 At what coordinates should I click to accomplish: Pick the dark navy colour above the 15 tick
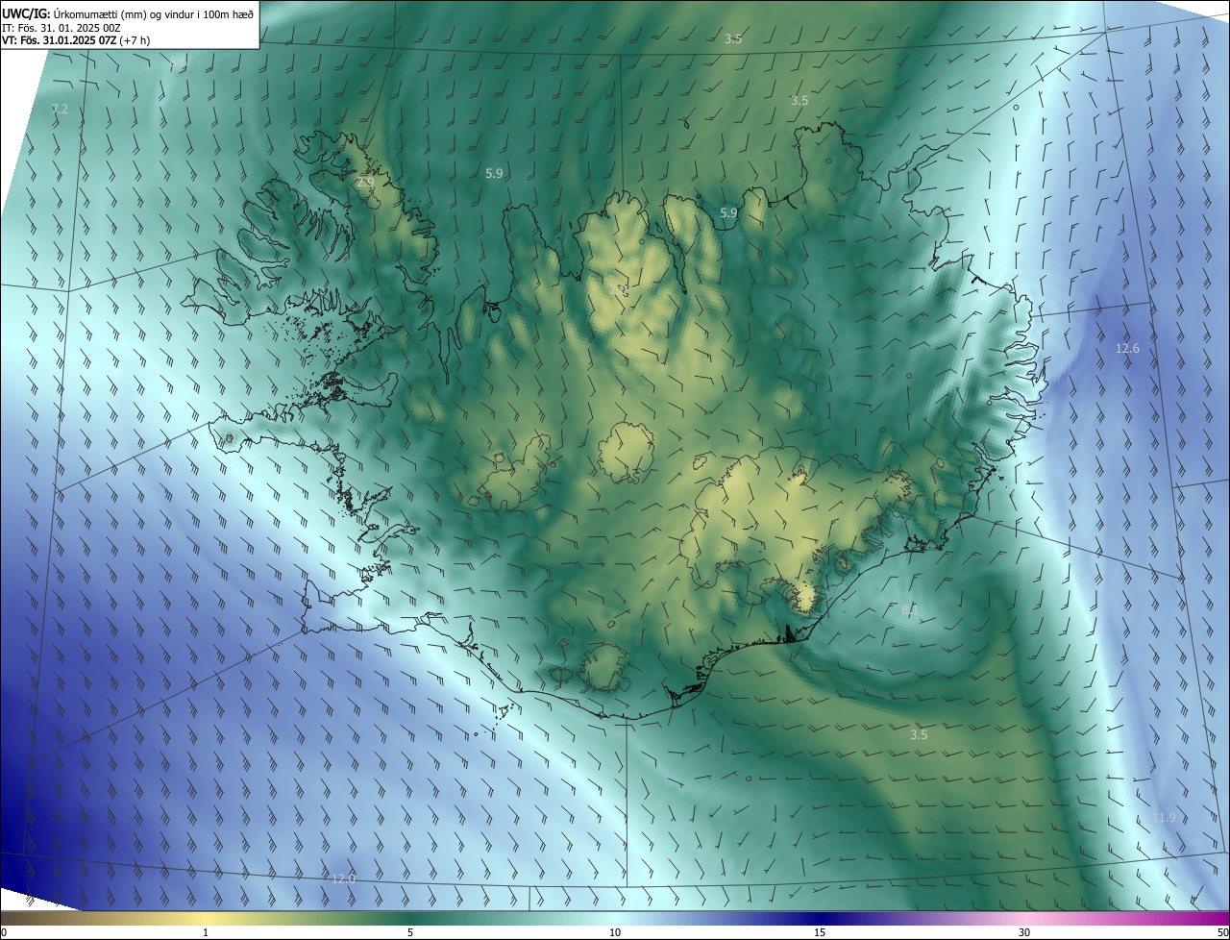(820, 918)
